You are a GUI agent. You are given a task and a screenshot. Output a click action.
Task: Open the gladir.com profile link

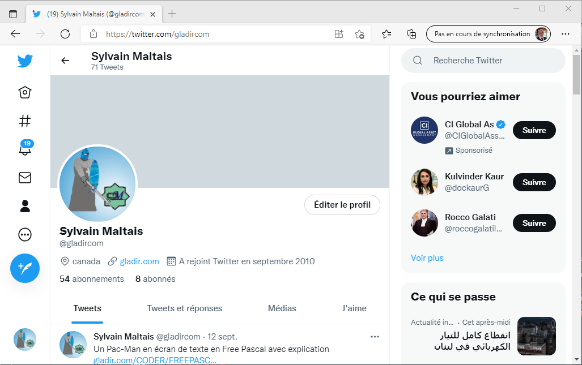coord(139,261)
